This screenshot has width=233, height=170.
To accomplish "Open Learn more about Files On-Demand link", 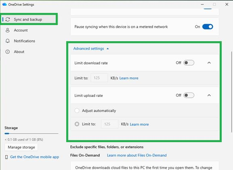I will pyautogui.click(x=137, y=155).
